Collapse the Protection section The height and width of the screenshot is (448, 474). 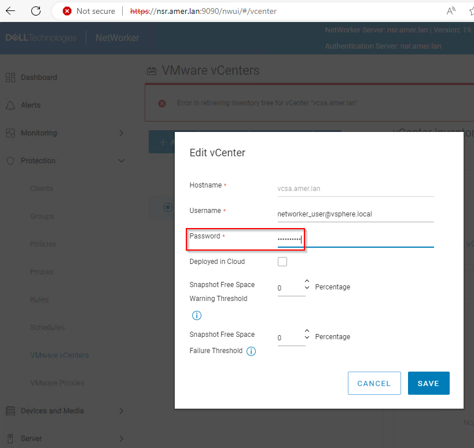tap(121, 160)
